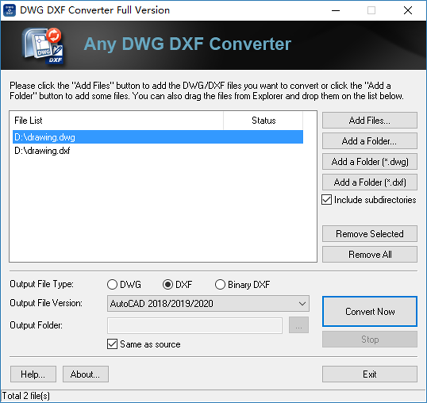This screenshot has width=427, height=403.
Task: Close the DWG DXF Converter window
Action: pyautogui.click(x=408, y=10)
